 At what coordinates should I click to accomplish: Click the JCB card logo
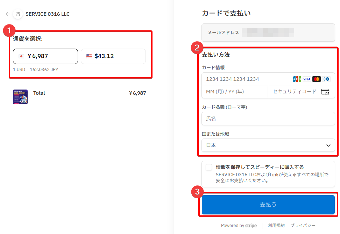[x=297, y=79]
